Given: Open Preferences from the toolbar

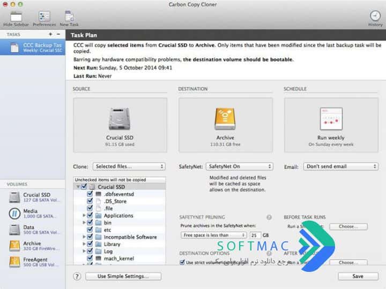Looking at the screenshot, I should coord(44,17).
